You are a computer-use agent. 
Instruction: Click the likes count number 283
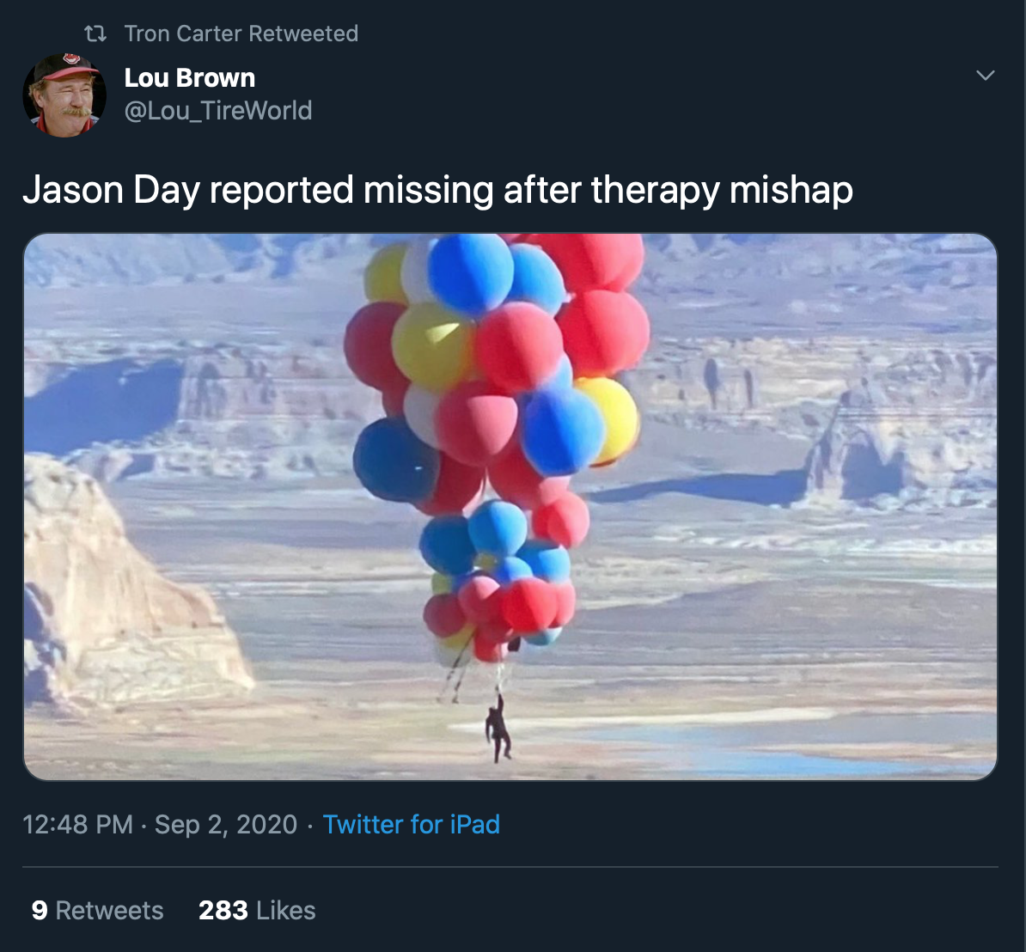[223, 910]
